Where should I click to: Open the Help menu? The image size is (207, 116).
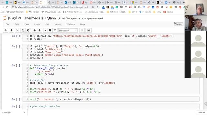click(x=82, y=24)
